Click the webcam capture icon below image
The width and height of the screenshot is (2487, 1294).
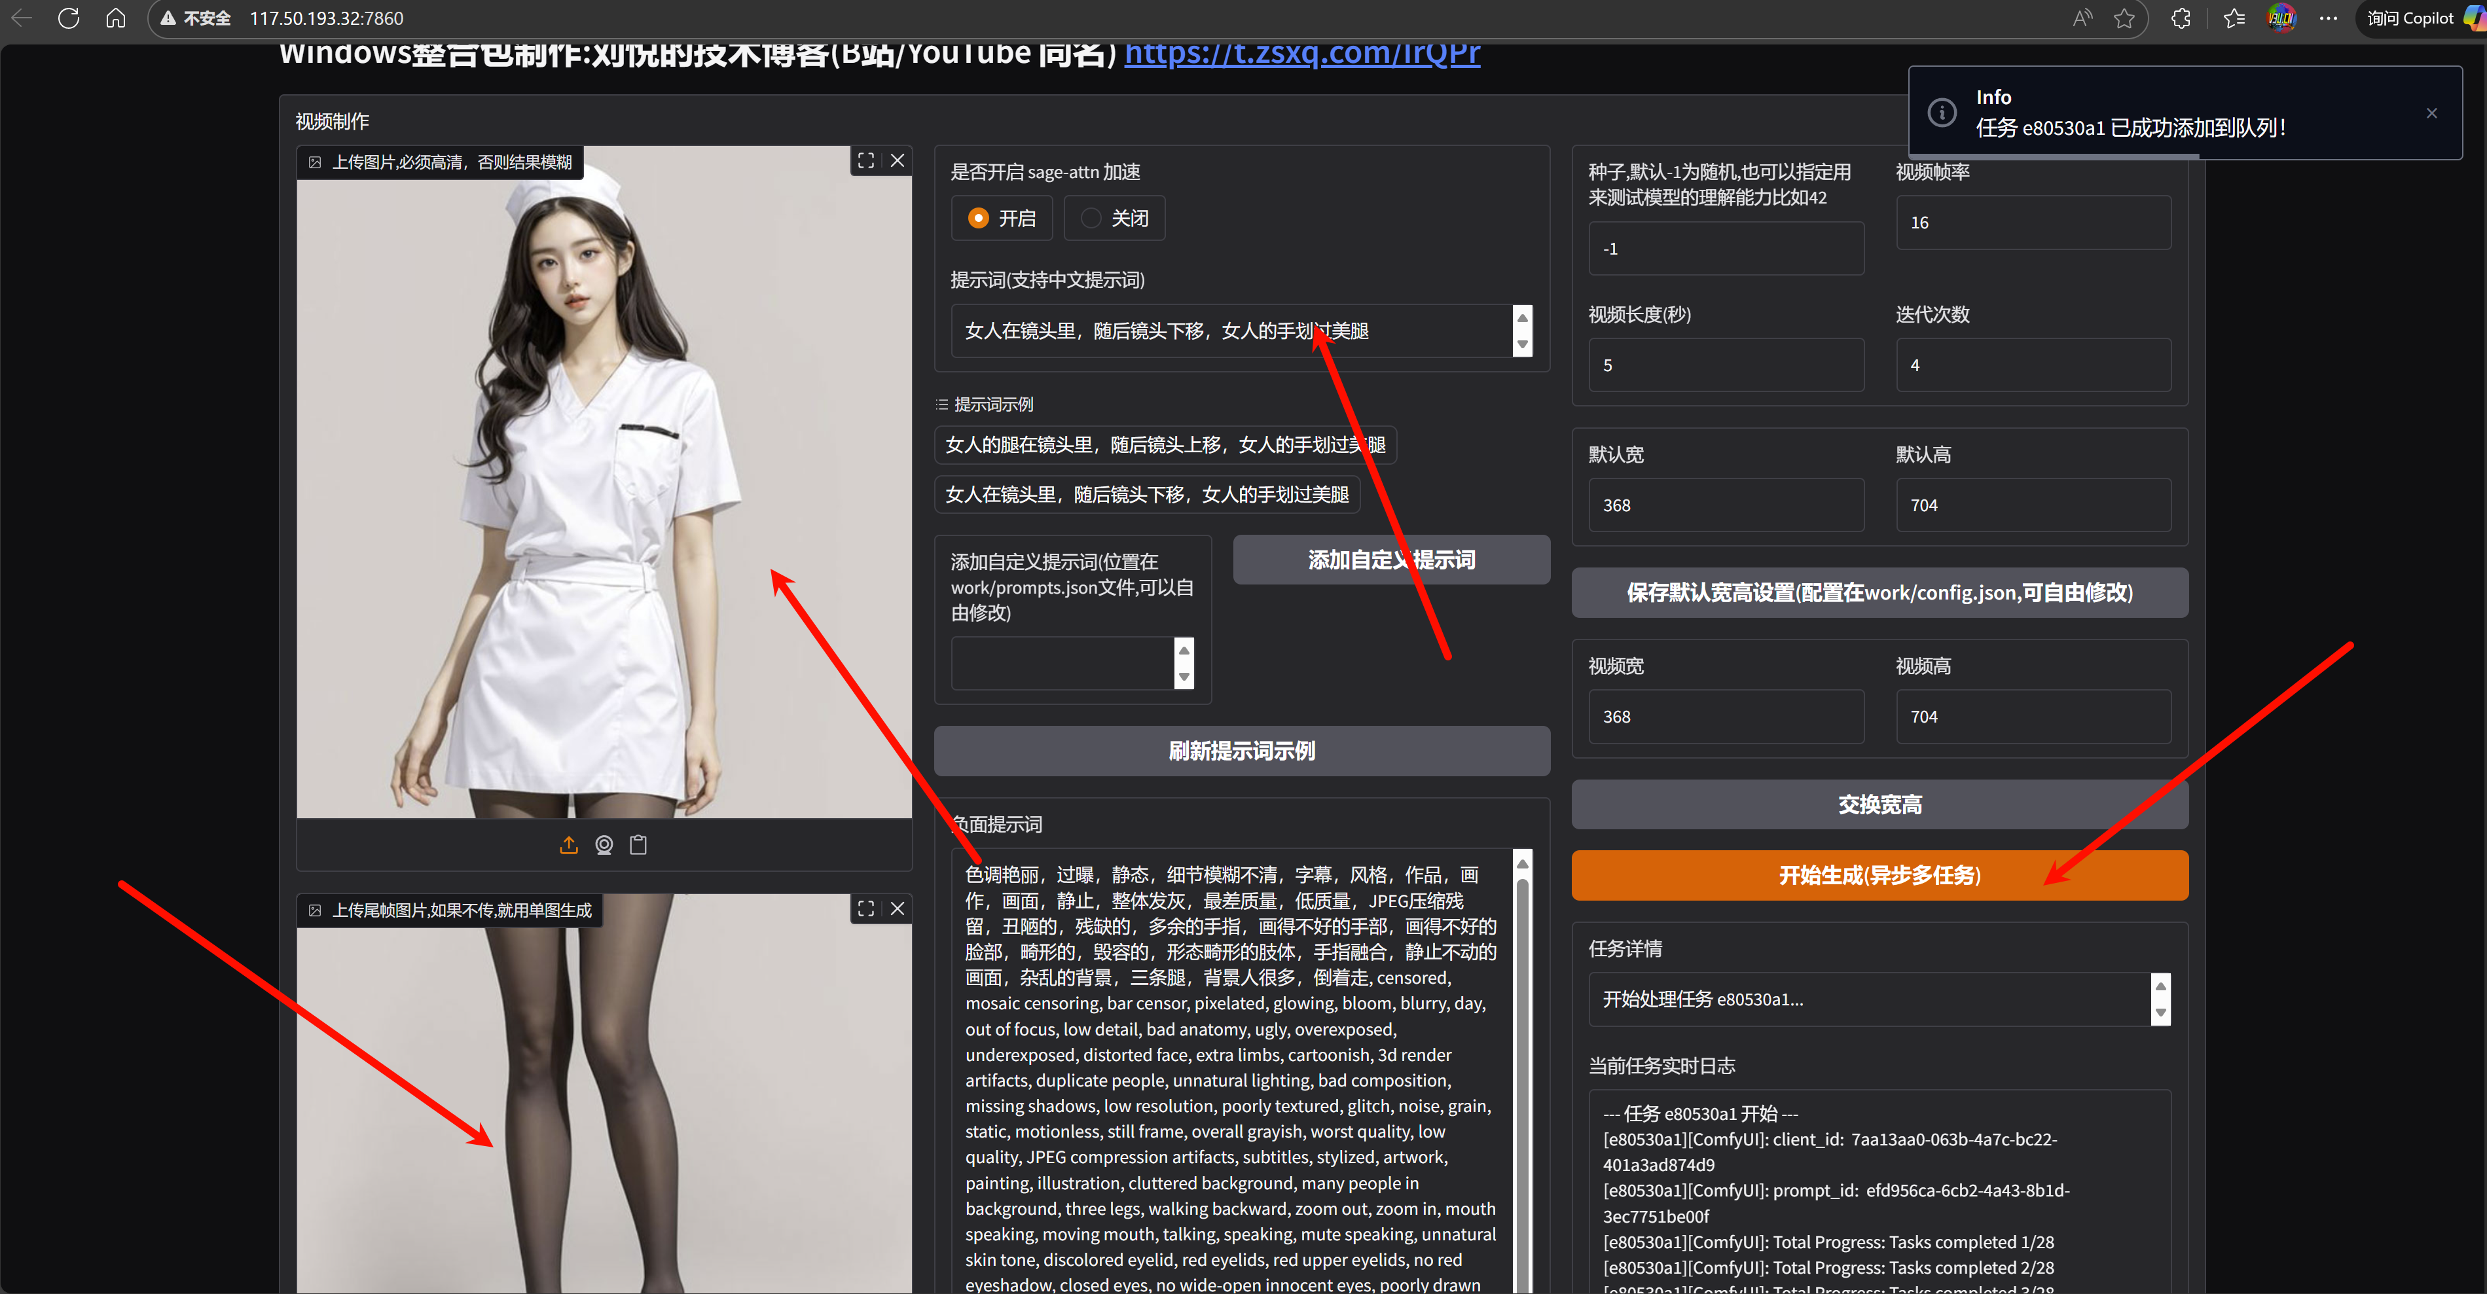[604, 845]
